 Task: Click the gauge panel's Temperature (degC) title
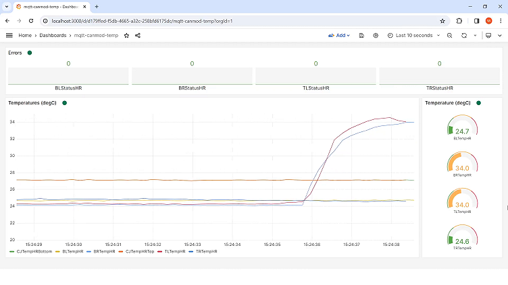pyautogui.click(x=448, y=103)
